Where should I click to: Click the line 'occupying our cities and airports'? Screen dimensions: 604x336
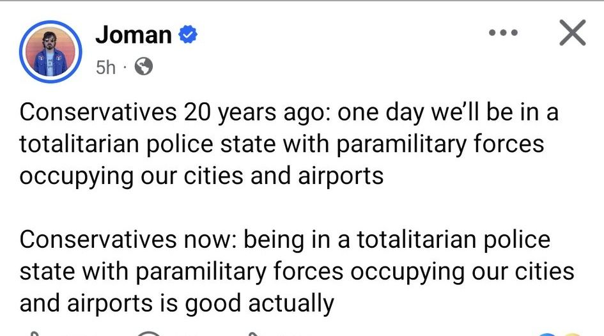201,174
